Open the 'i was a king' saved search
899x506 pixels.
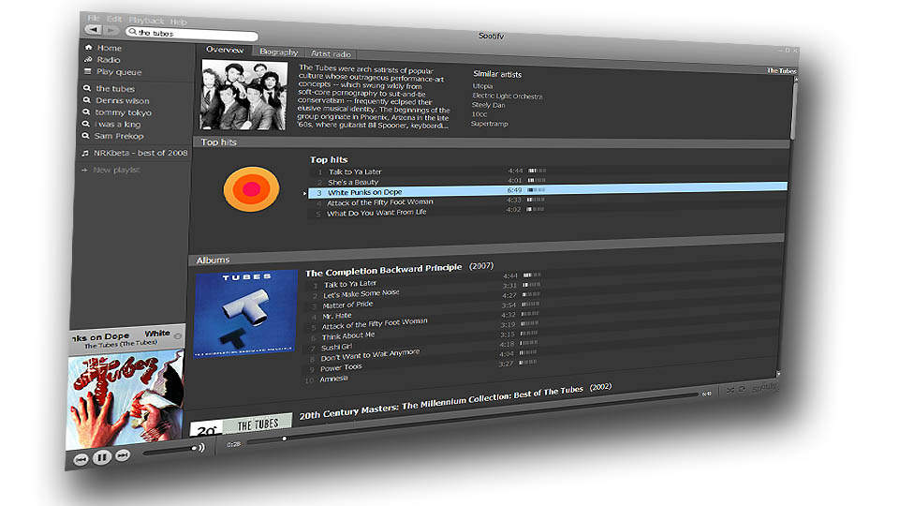pyautogui.click(x=117, y=124)
